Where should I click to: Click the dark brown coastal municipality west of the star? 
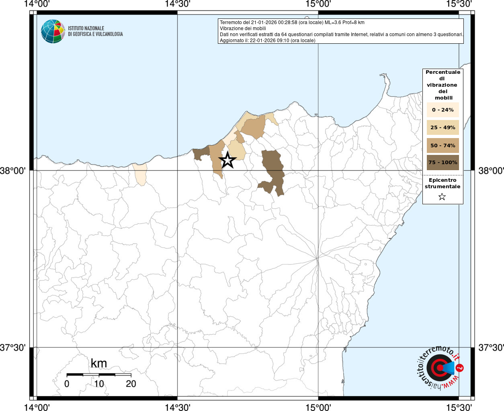(x=201, y=154)
